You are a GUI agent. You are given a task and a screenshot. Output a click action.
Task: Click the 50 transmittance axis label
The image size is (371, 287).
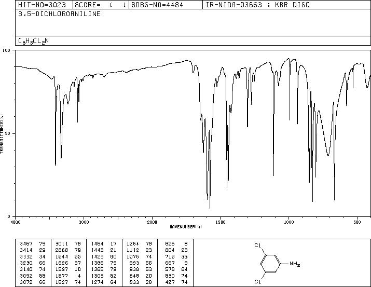click(8, 133)
